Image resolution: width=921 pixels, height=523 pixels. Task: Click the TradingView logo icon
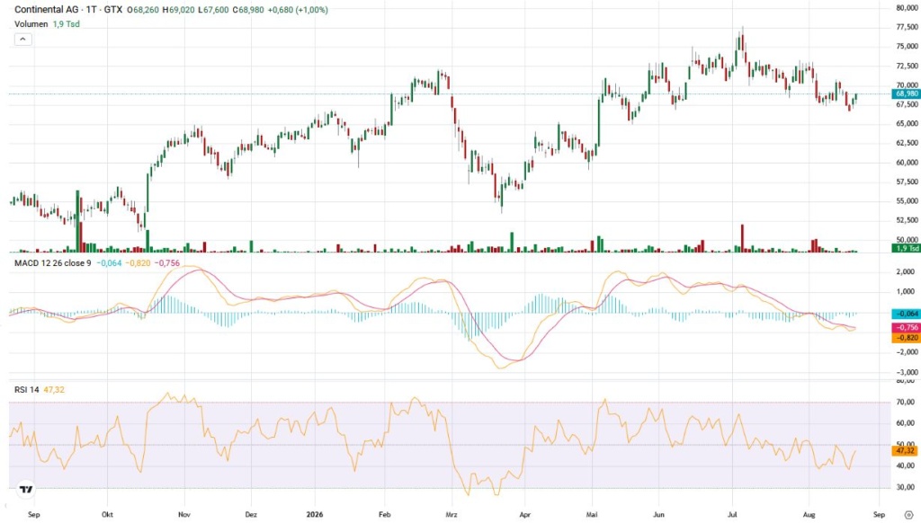pos(26,489)
